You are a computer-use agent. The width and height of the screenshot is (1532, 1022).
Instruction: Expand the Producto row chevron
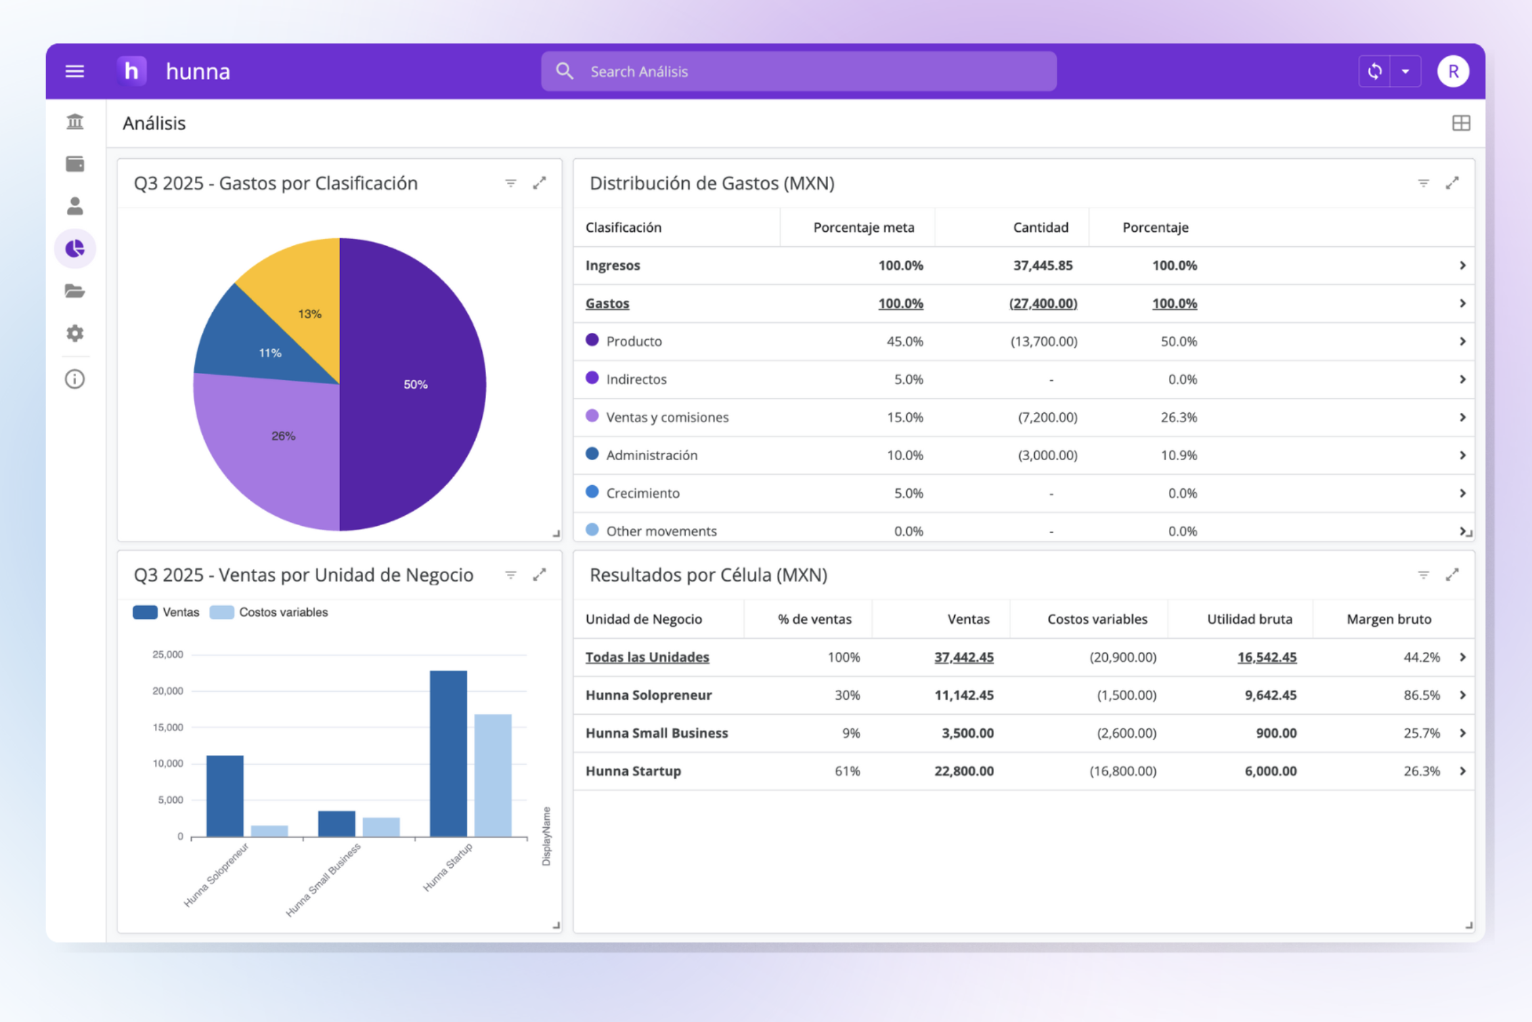coord(1462,341)
